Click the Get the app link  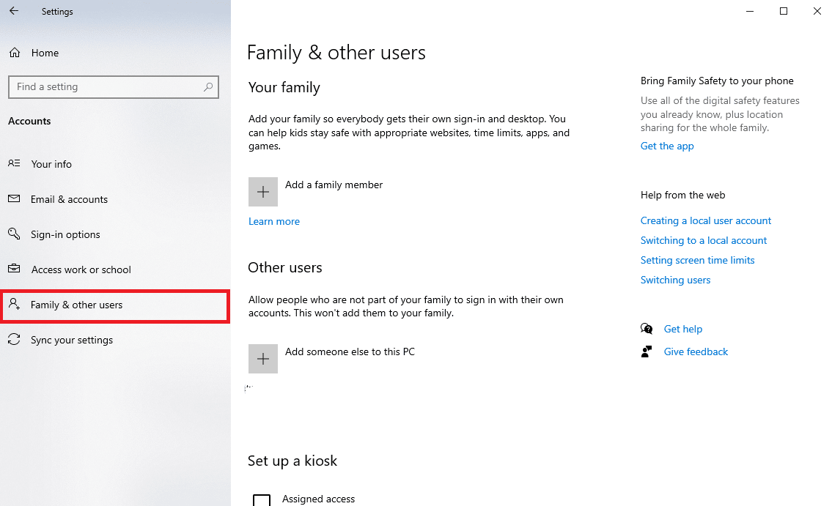pyautogui.click(x=667, y=146)
